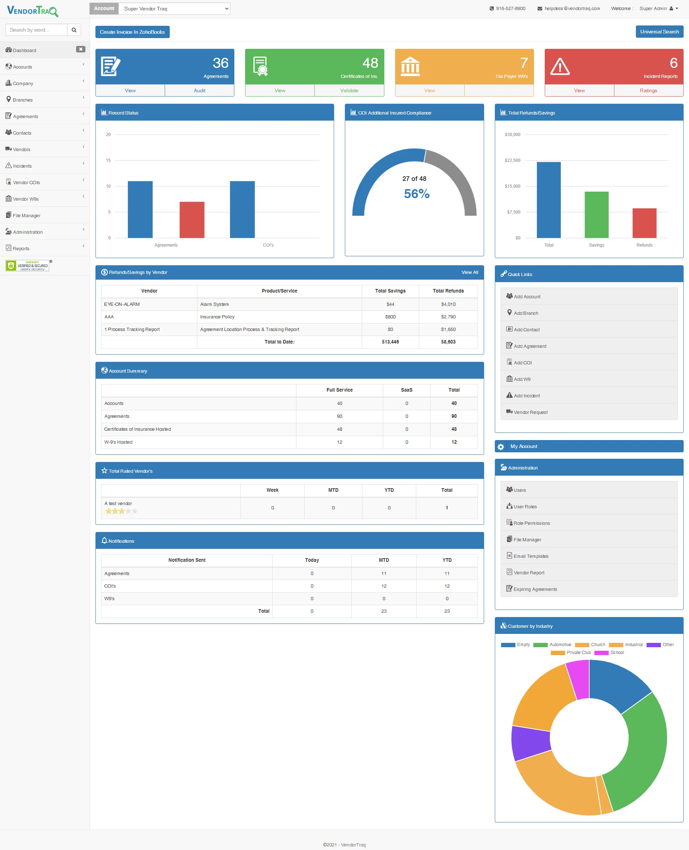
Task: Click the EYE-ON-ALARM vendor cell
Action: pos(149,304)
